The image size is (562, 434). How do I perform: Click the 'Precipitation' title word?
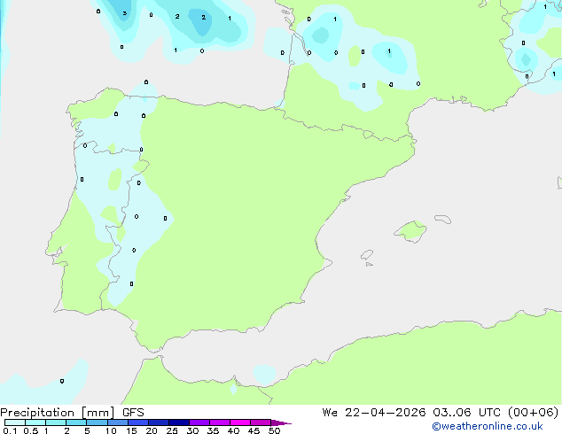tap(37, 413)
